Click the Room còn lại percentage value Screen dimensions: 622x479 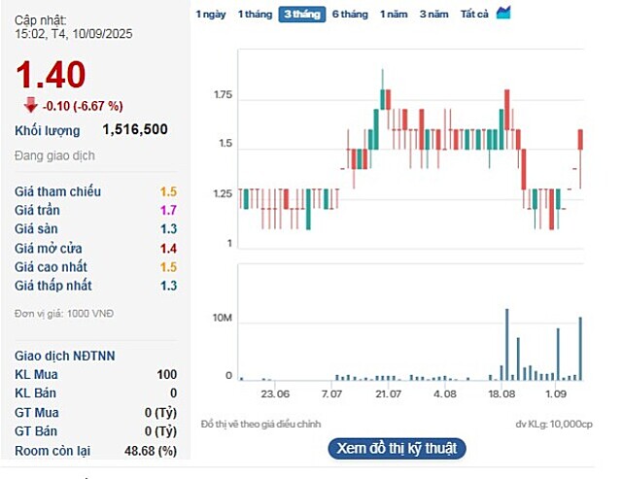coord(152,450)
